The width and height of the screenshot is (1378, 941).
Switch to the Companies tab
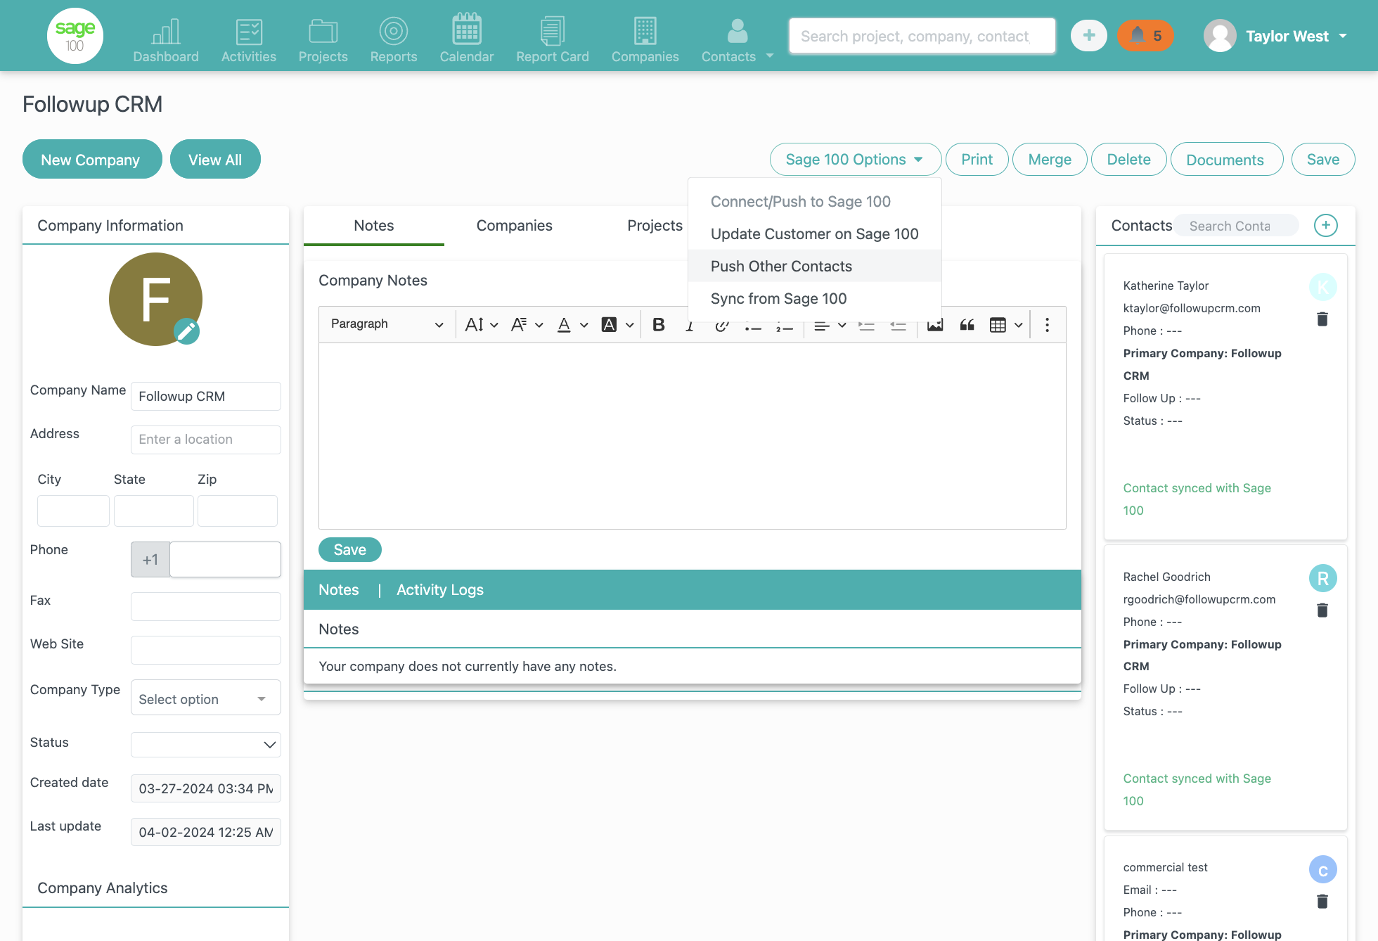[x=515, y=226]
